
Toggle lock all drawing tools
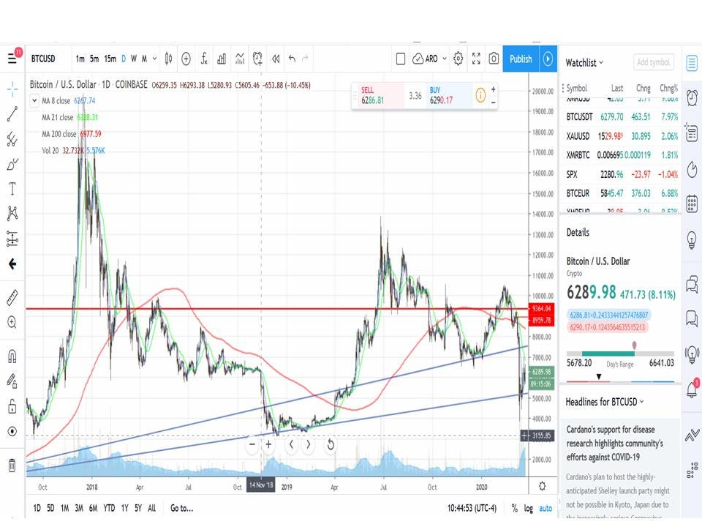[x=12, y=406]
